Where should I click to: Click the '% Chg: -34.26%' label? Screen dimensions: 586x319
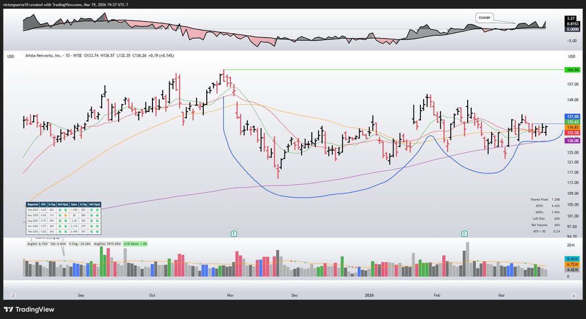pos(80,244)
